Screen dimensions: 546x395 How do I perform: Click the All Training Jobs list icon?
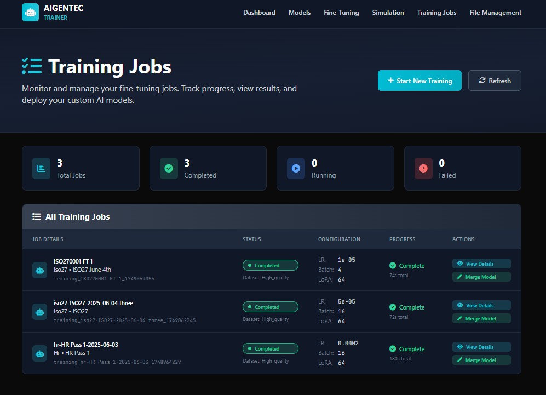point(36,216)
